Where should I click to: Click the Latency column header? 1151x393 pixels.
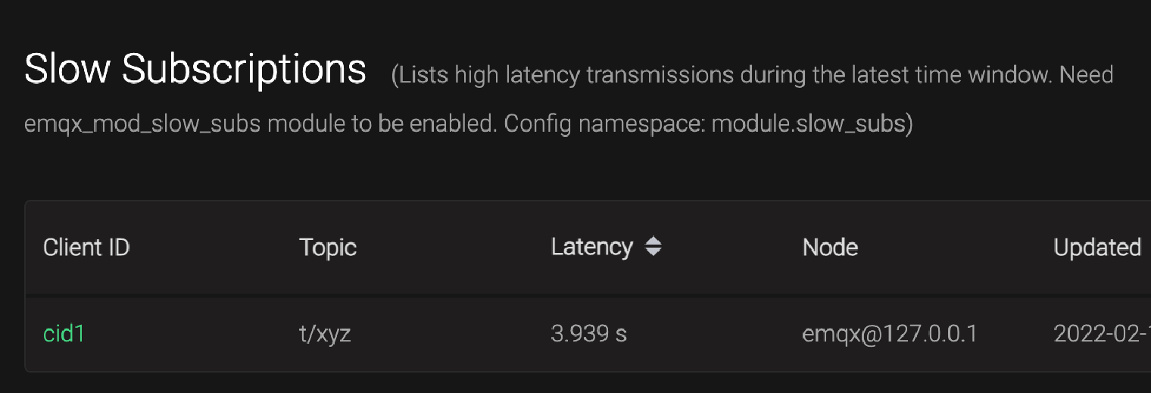pyautogui.click(x=591, y=247)
